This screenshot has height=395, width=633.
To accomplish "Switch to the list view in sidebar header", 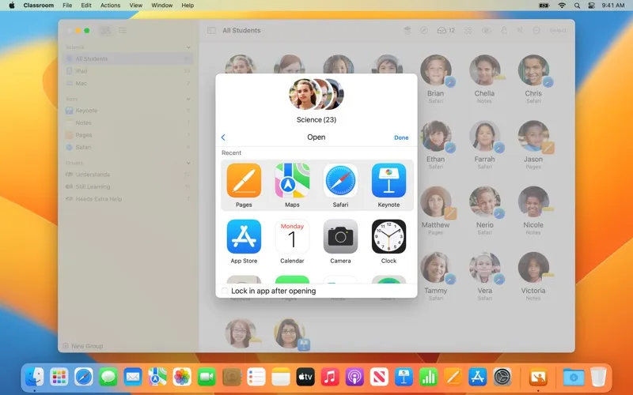I will 123,30.
